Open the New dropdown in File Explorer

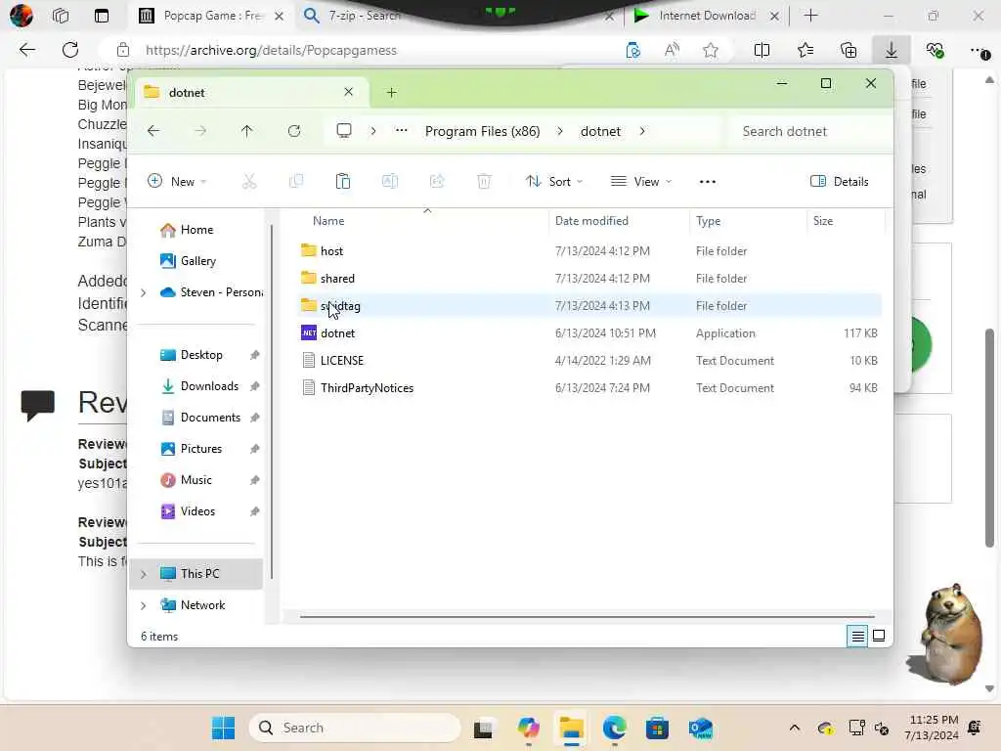pyautogui.click(x=177, y=181)
